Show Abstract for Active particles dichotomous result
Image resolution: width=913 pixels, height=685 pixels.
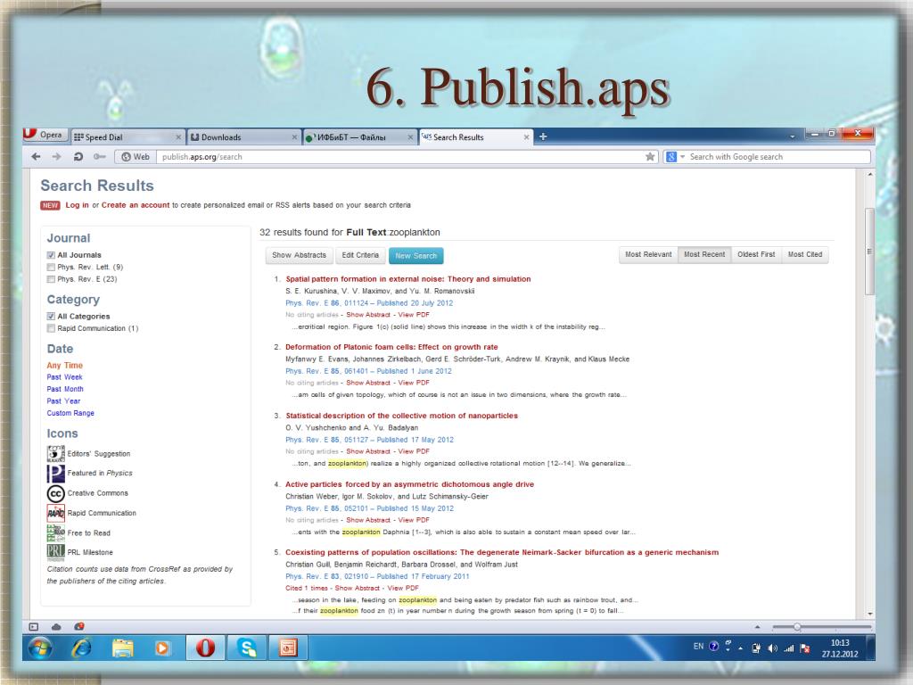pyautogui.click(x=368, y=520)
